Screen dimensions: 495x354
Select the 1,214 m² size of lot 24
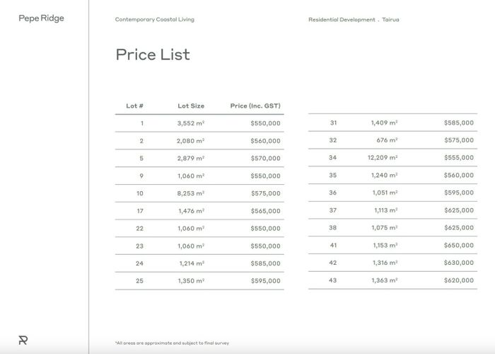192,263
